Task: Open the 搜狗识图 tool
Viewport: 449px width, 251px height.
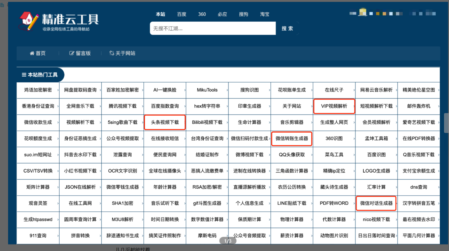Action: coord(249,90)
